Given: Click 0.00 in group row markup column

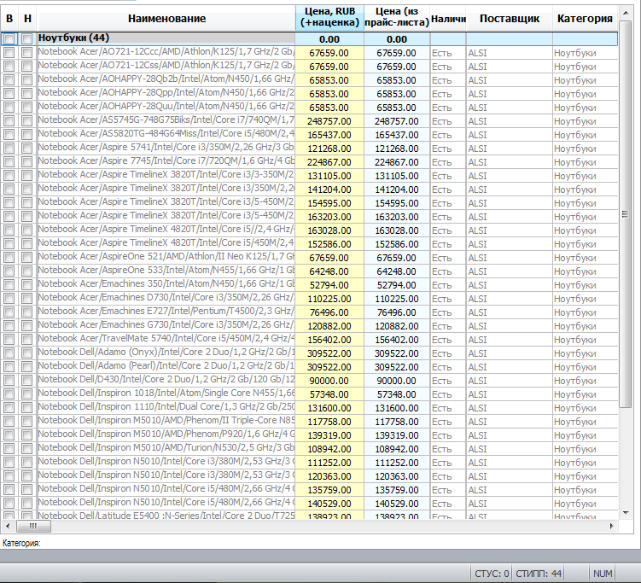Looking at the screenshot, I should (329, 39).
